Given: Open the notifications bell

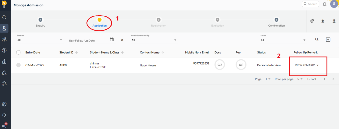Looking at the screenshot, I should click(x=324, y=4).
